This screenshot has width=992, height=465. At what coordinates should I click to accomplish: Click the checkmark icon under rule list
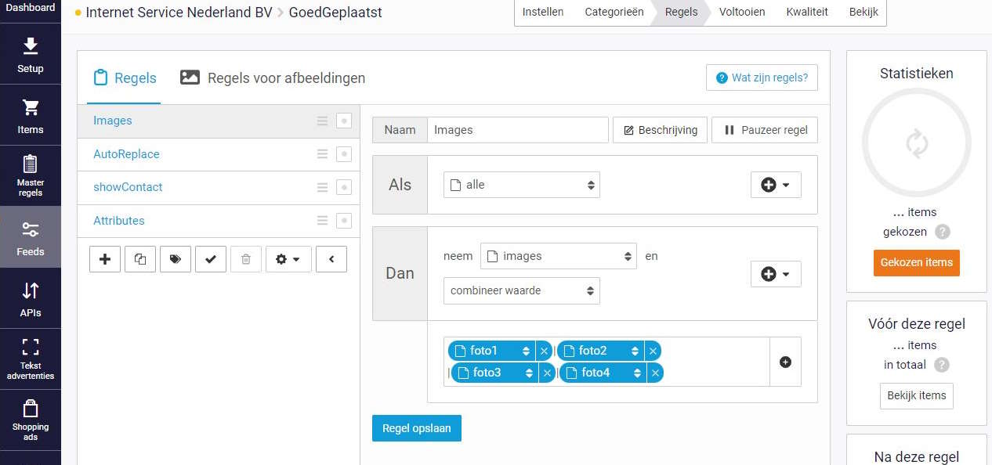pyautogui.click(x=211, y=259)
